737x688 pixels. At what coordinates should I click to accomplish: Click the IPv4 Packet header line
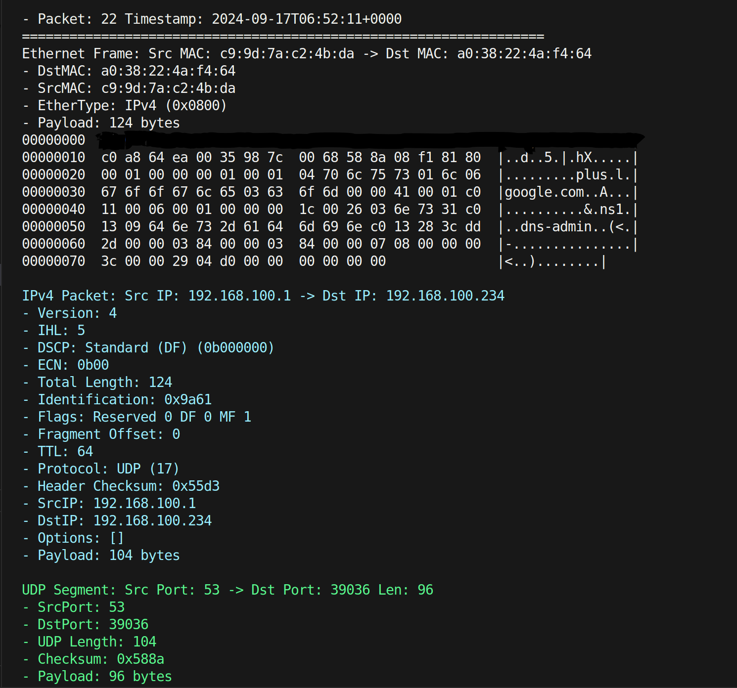[263, 296]
